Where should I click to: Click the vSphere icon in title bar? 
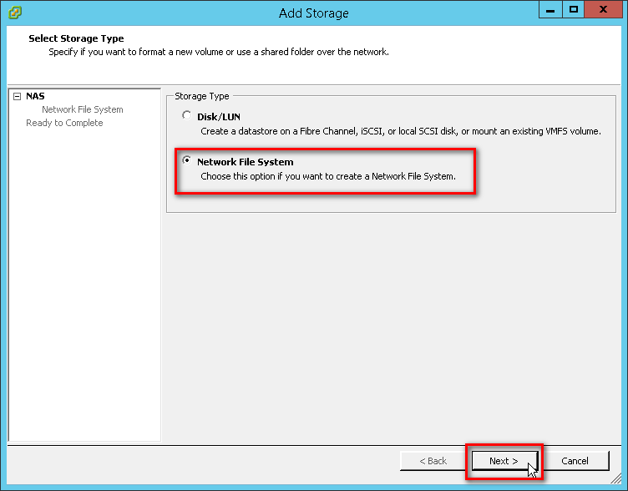click(x=15, y=13)
